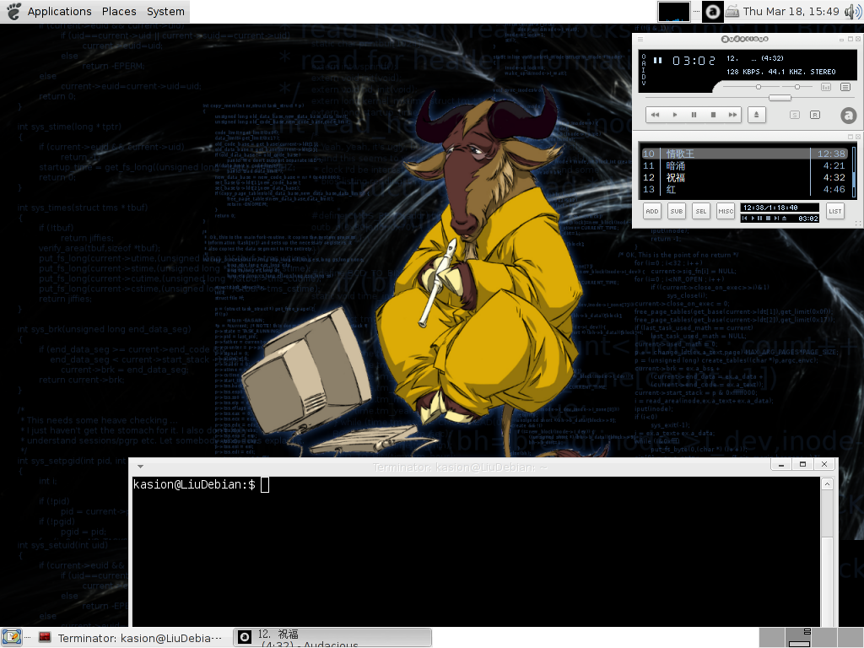864x648 pixels.
Task: Open the MISC menu in playlist
Action: 726,211
